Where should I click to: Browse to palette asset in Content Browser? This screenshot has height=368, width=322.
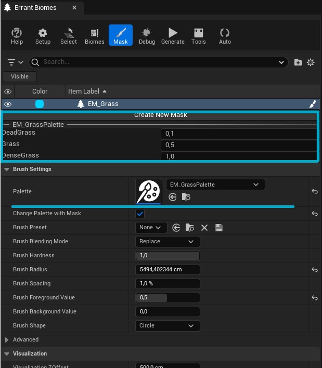[186, 197]
